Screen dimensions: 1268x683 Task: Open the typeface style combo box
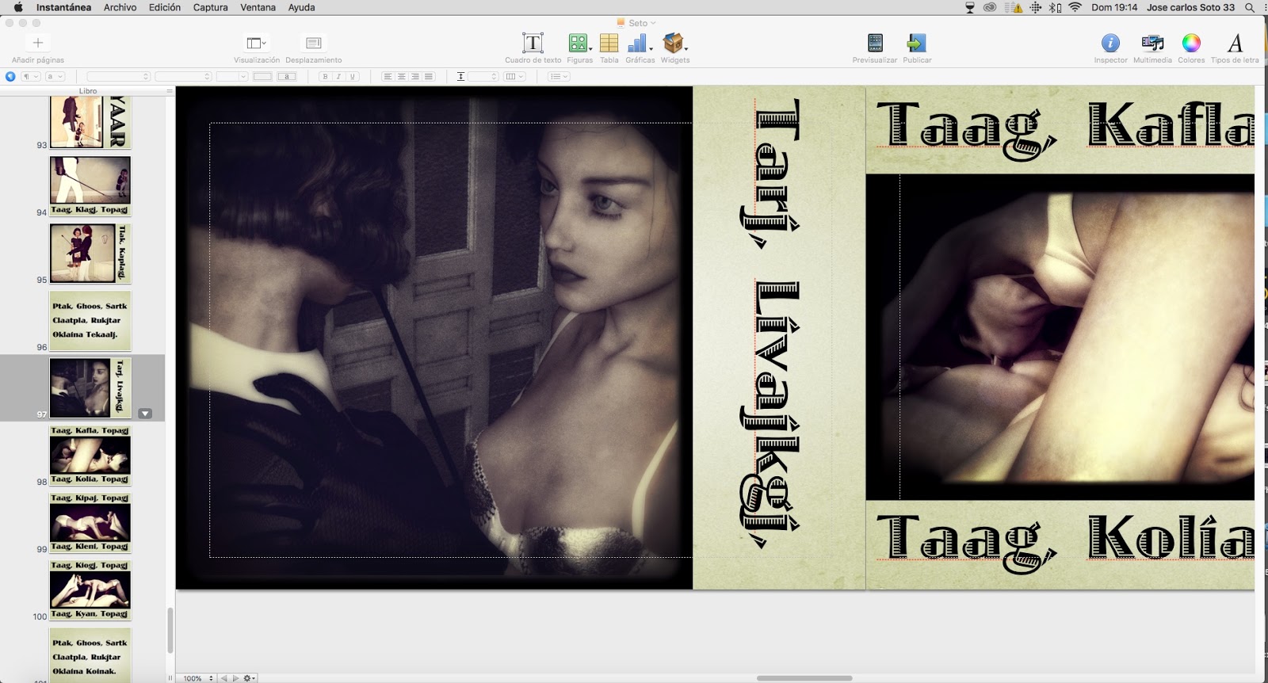click(183, 77)
